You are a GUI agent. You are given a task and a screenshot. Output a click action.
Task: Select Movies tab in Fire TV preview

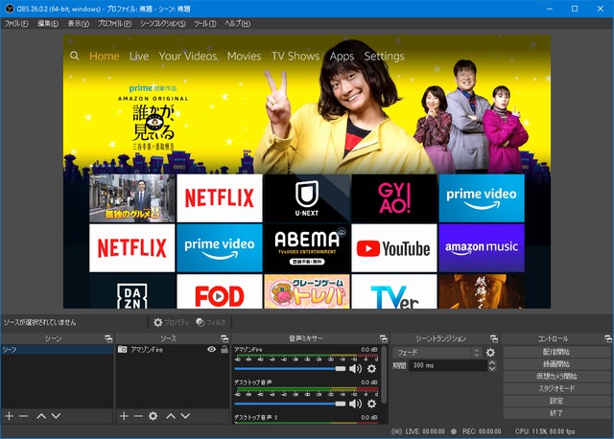click(x=244, y=56)
